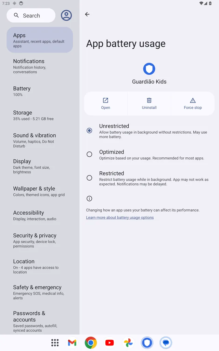
Task: Open Google Photos from the taskbar
Action: [128, 342]
